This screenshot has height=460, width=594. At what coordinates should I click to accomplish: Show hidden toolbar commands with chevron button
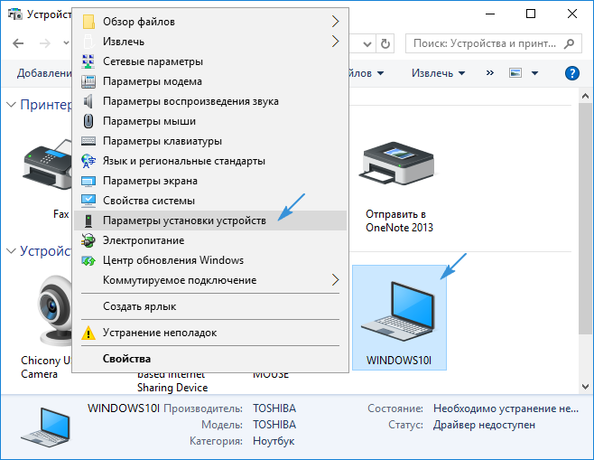click(490, 73)
